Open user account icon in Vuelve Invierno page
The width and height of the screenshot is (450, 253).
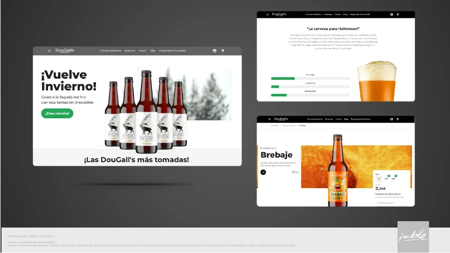[214, 51]
